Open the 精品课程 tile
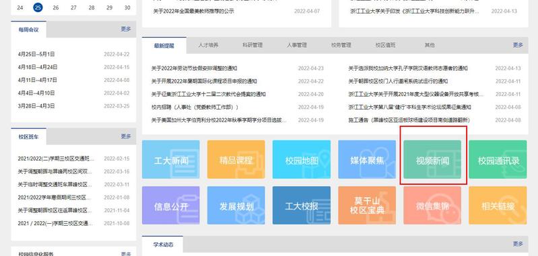 236,159
